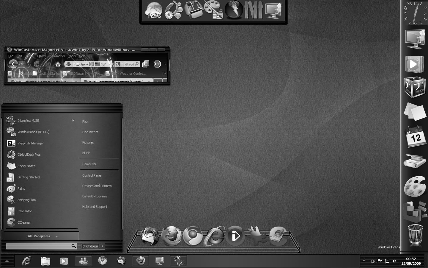Launch CCleaner from the bottom dock
The height and width of the screenshot is (268, 428).
point(278,236)
